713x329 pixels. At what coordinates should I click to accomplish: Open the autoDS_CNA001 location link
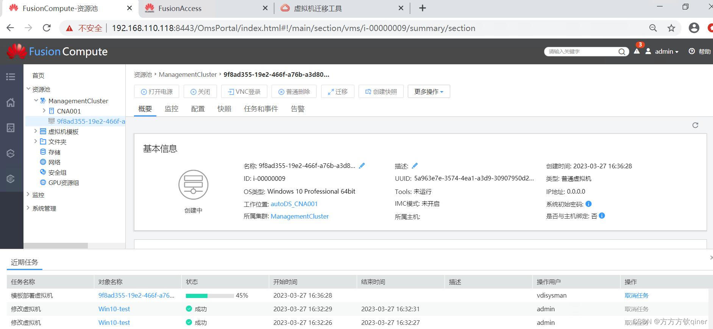click(x=294, y=204)
